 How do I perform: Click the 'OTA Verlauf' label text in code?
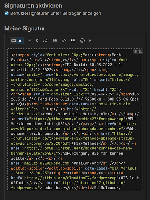click(124, 168)
